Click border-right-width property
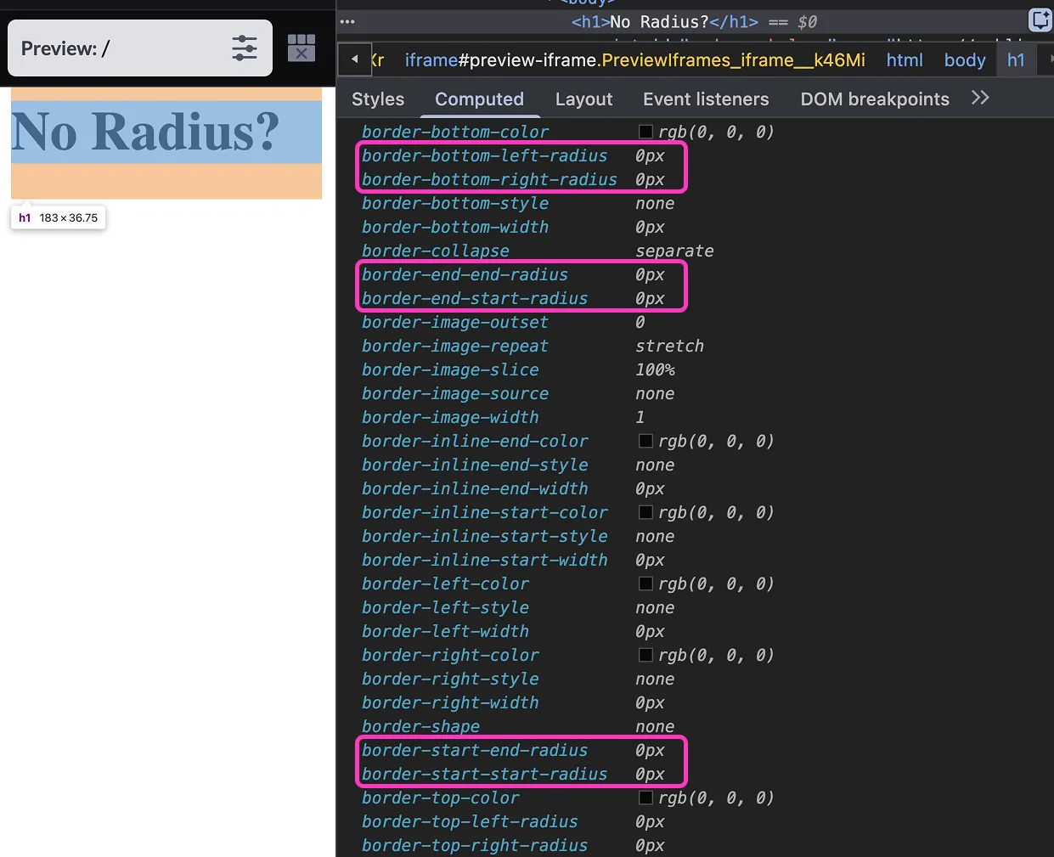Viewport: 1054px width, 857px height. click(450, 702)
